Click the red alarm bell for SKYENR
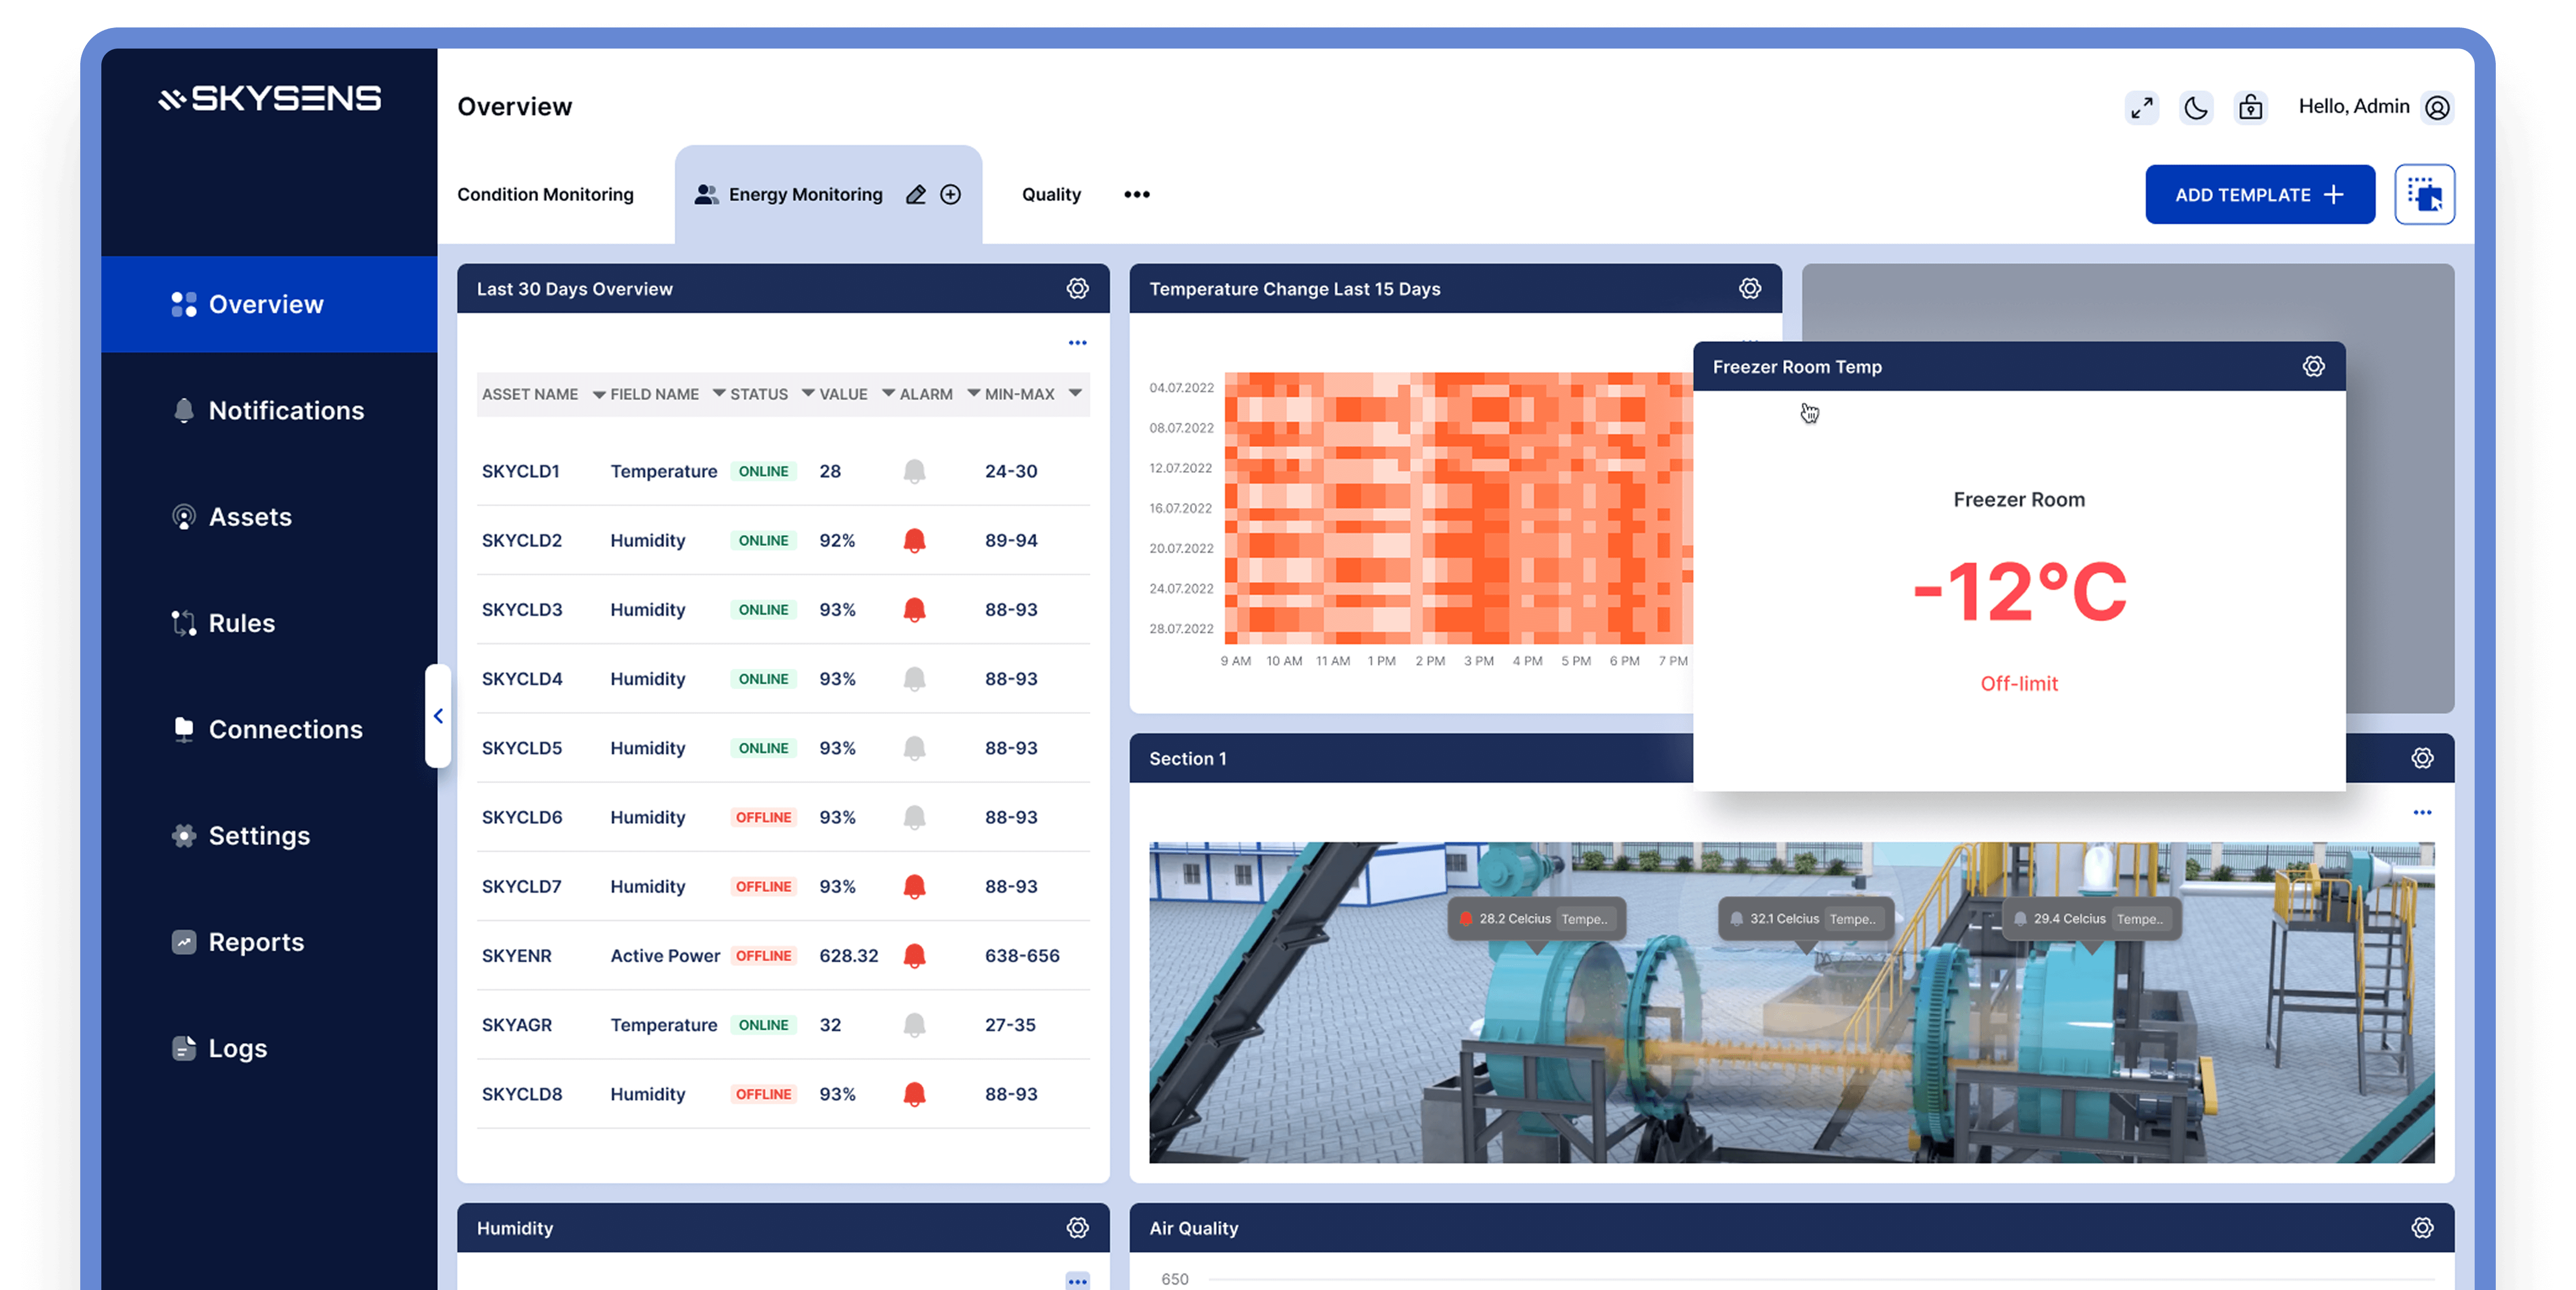Image resolution: width=2576 pixels, height=1290 pixels. [914, 956]
